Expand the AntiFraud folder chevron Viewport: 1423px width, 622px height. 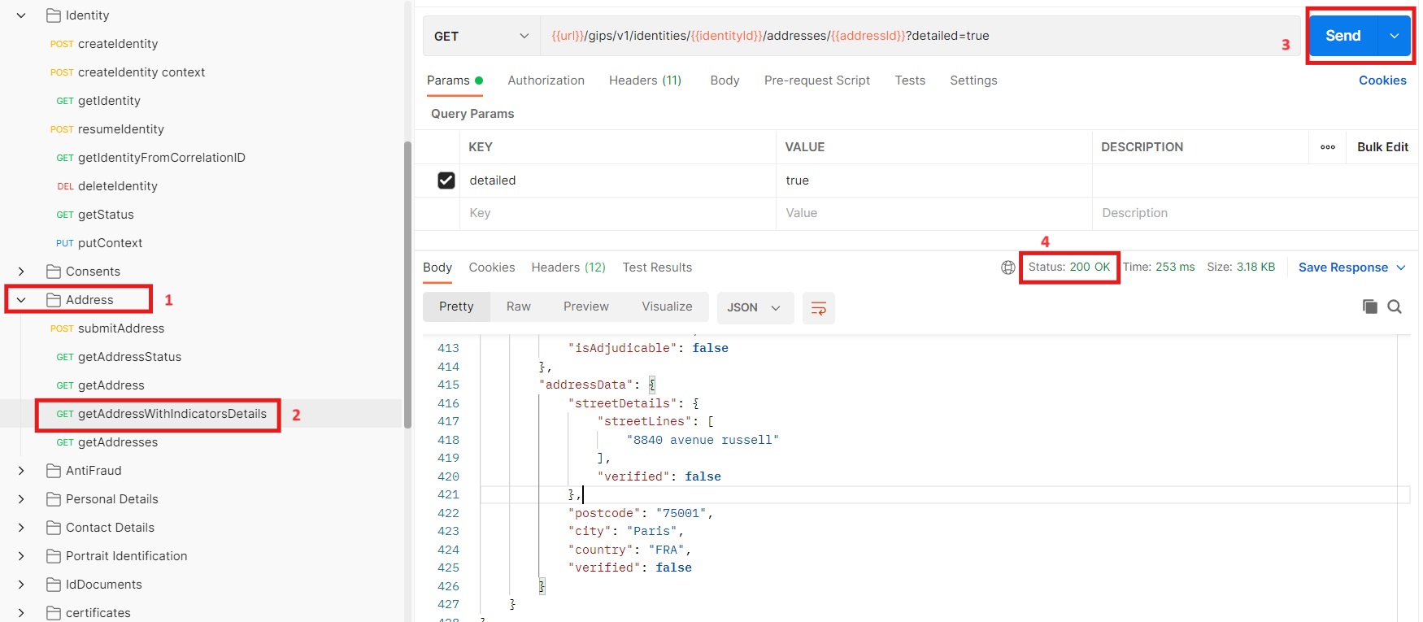pyautogui.click(x=22, y=471)
